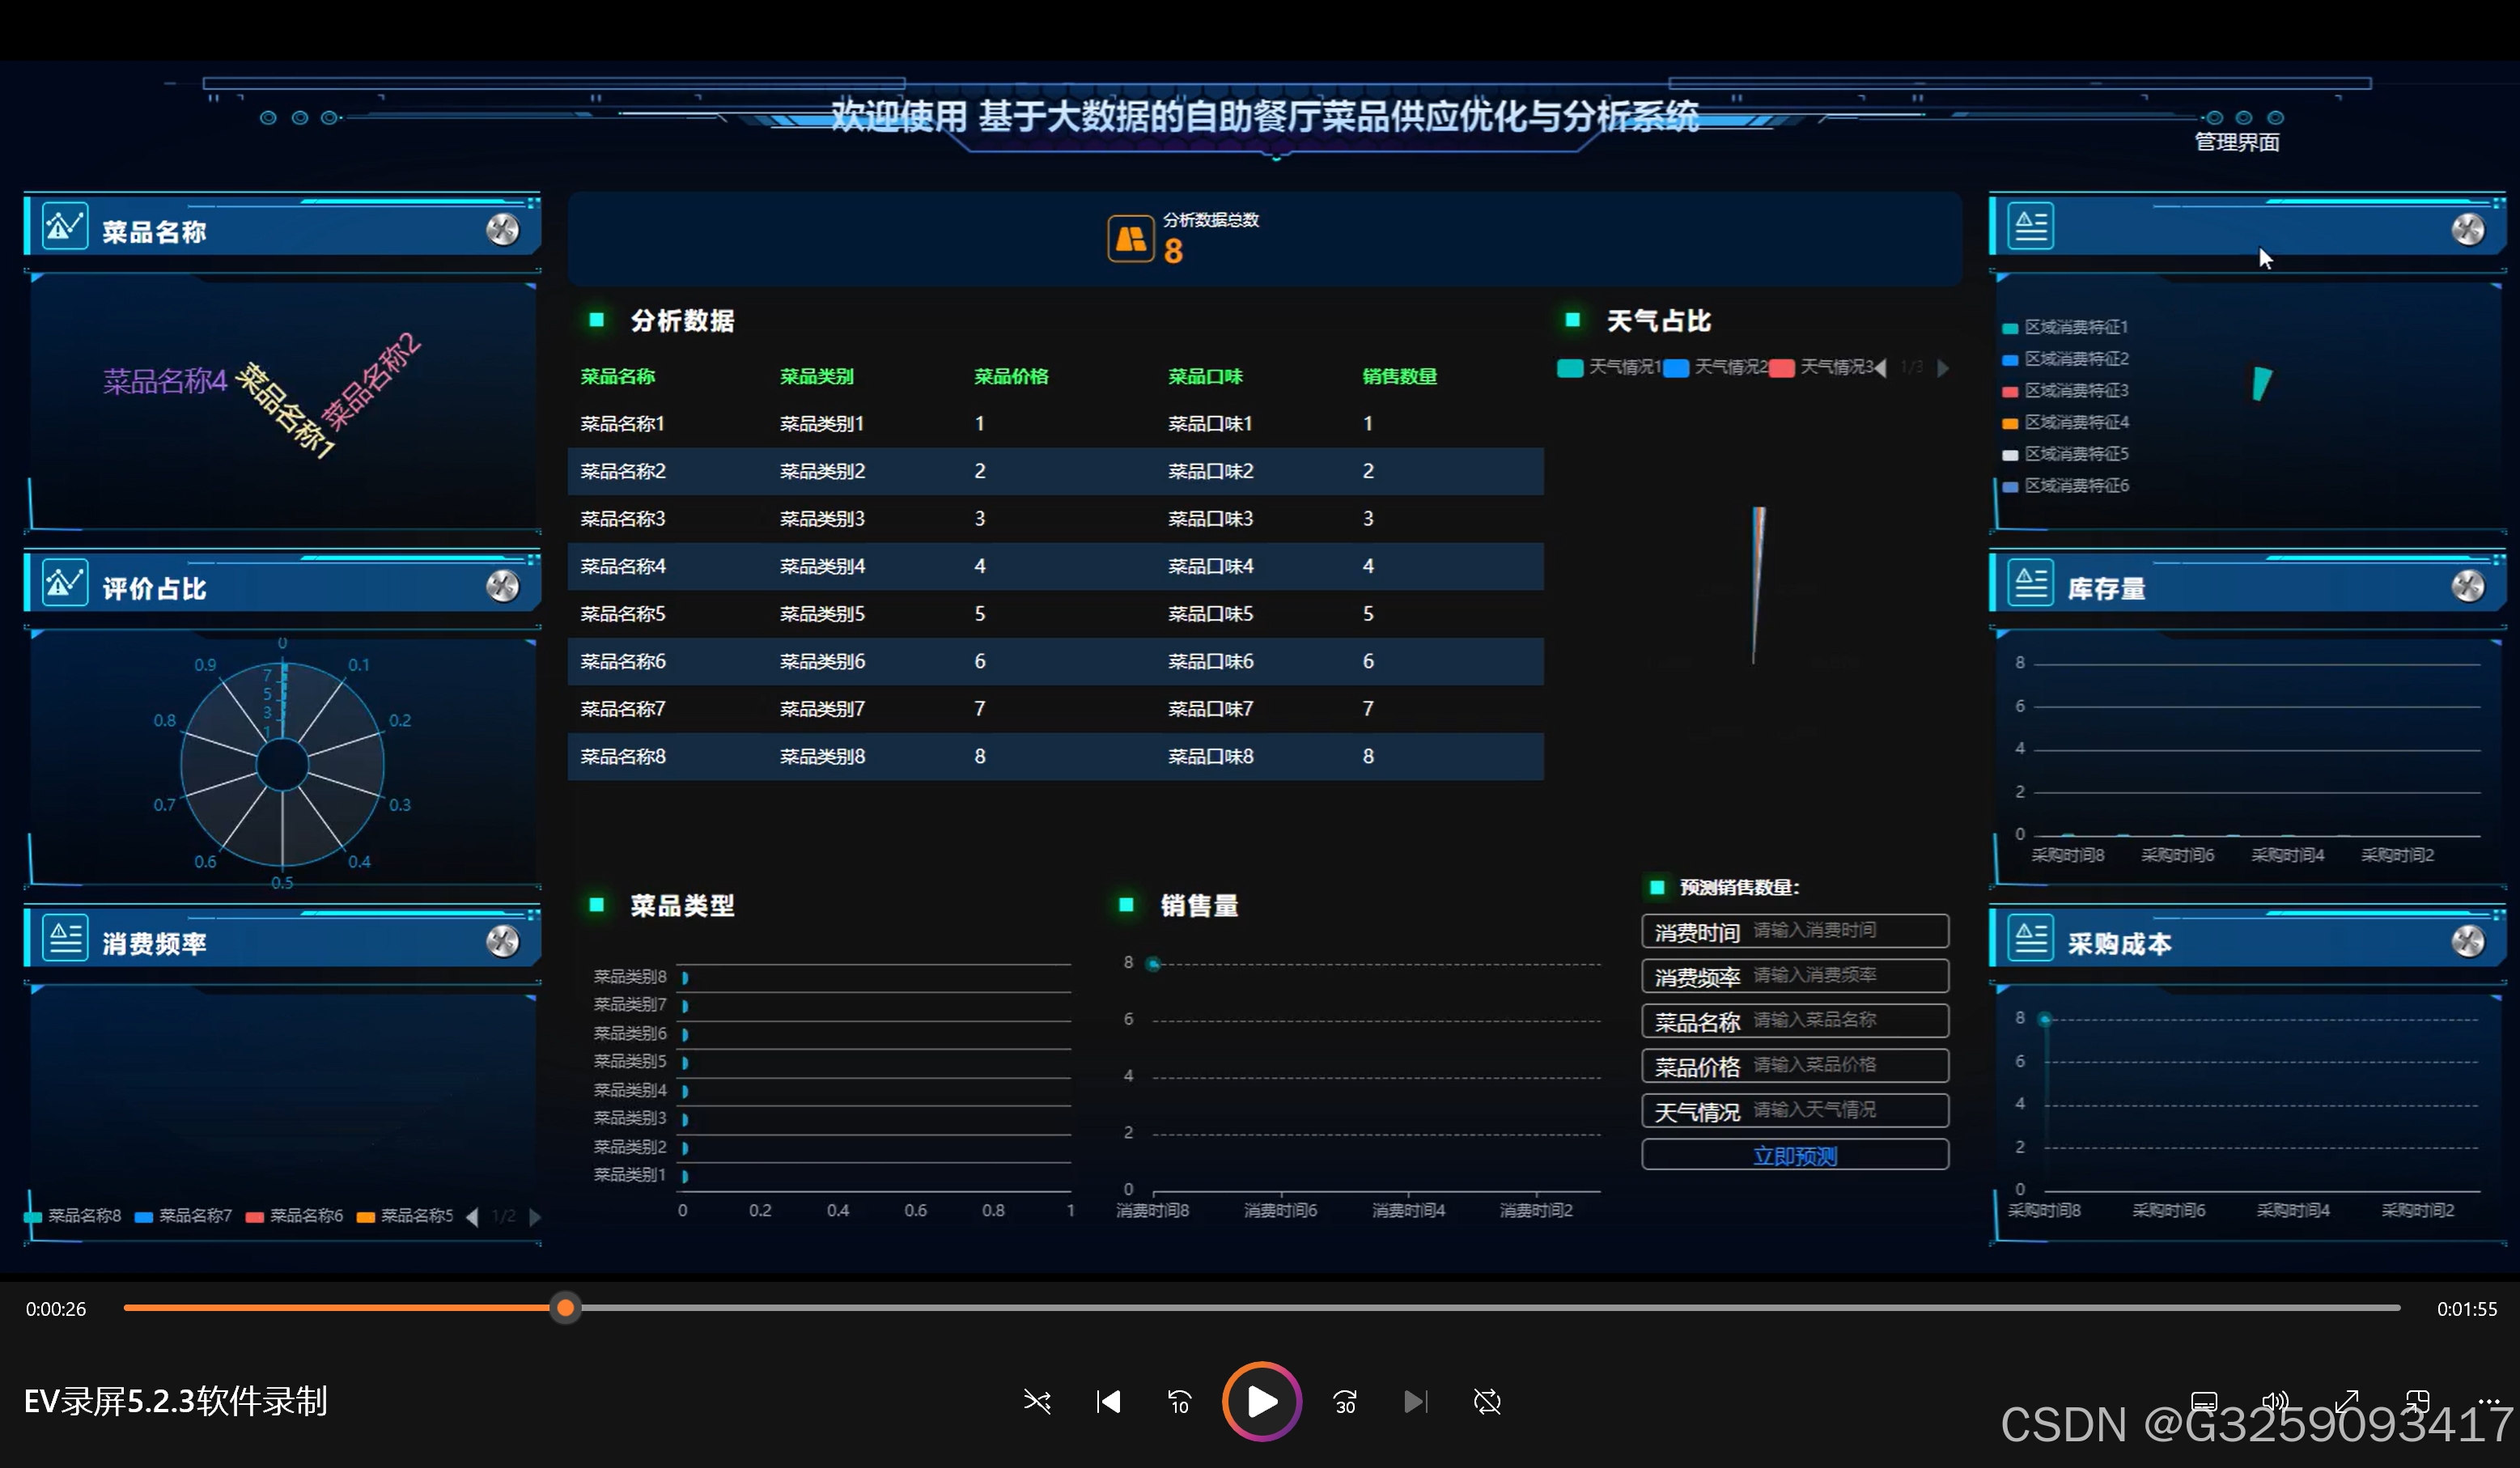Click the 立即预测 button

coord(1794,1156)
